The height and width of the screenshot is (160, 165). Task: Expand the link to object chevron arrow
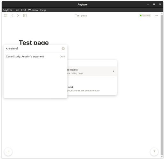(x=113, y=71)
